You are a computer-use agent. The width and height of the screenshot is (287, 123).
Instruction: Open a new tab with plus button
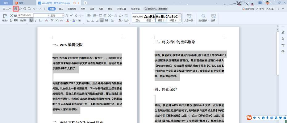[x=85, y=3]
